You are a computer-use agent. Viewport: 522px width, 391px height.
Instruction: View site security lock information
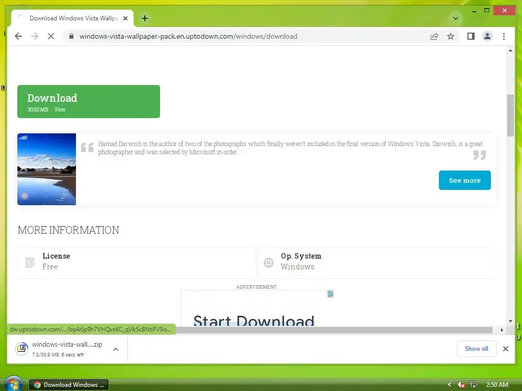pyautogui.click(x=71, y=36)
